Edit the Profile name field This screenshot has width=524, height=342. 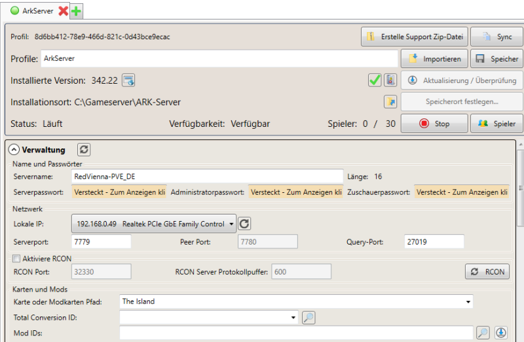(x=219, y=58)
